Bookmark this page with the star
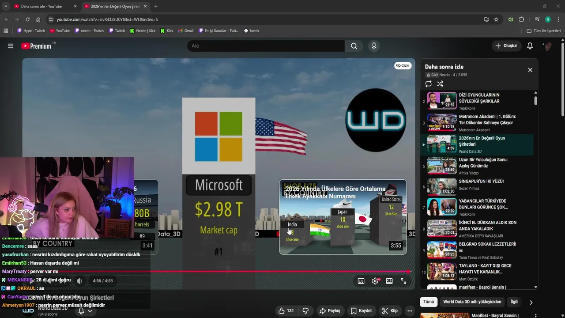This screenshot has width=565, height=318. point(496,19)
